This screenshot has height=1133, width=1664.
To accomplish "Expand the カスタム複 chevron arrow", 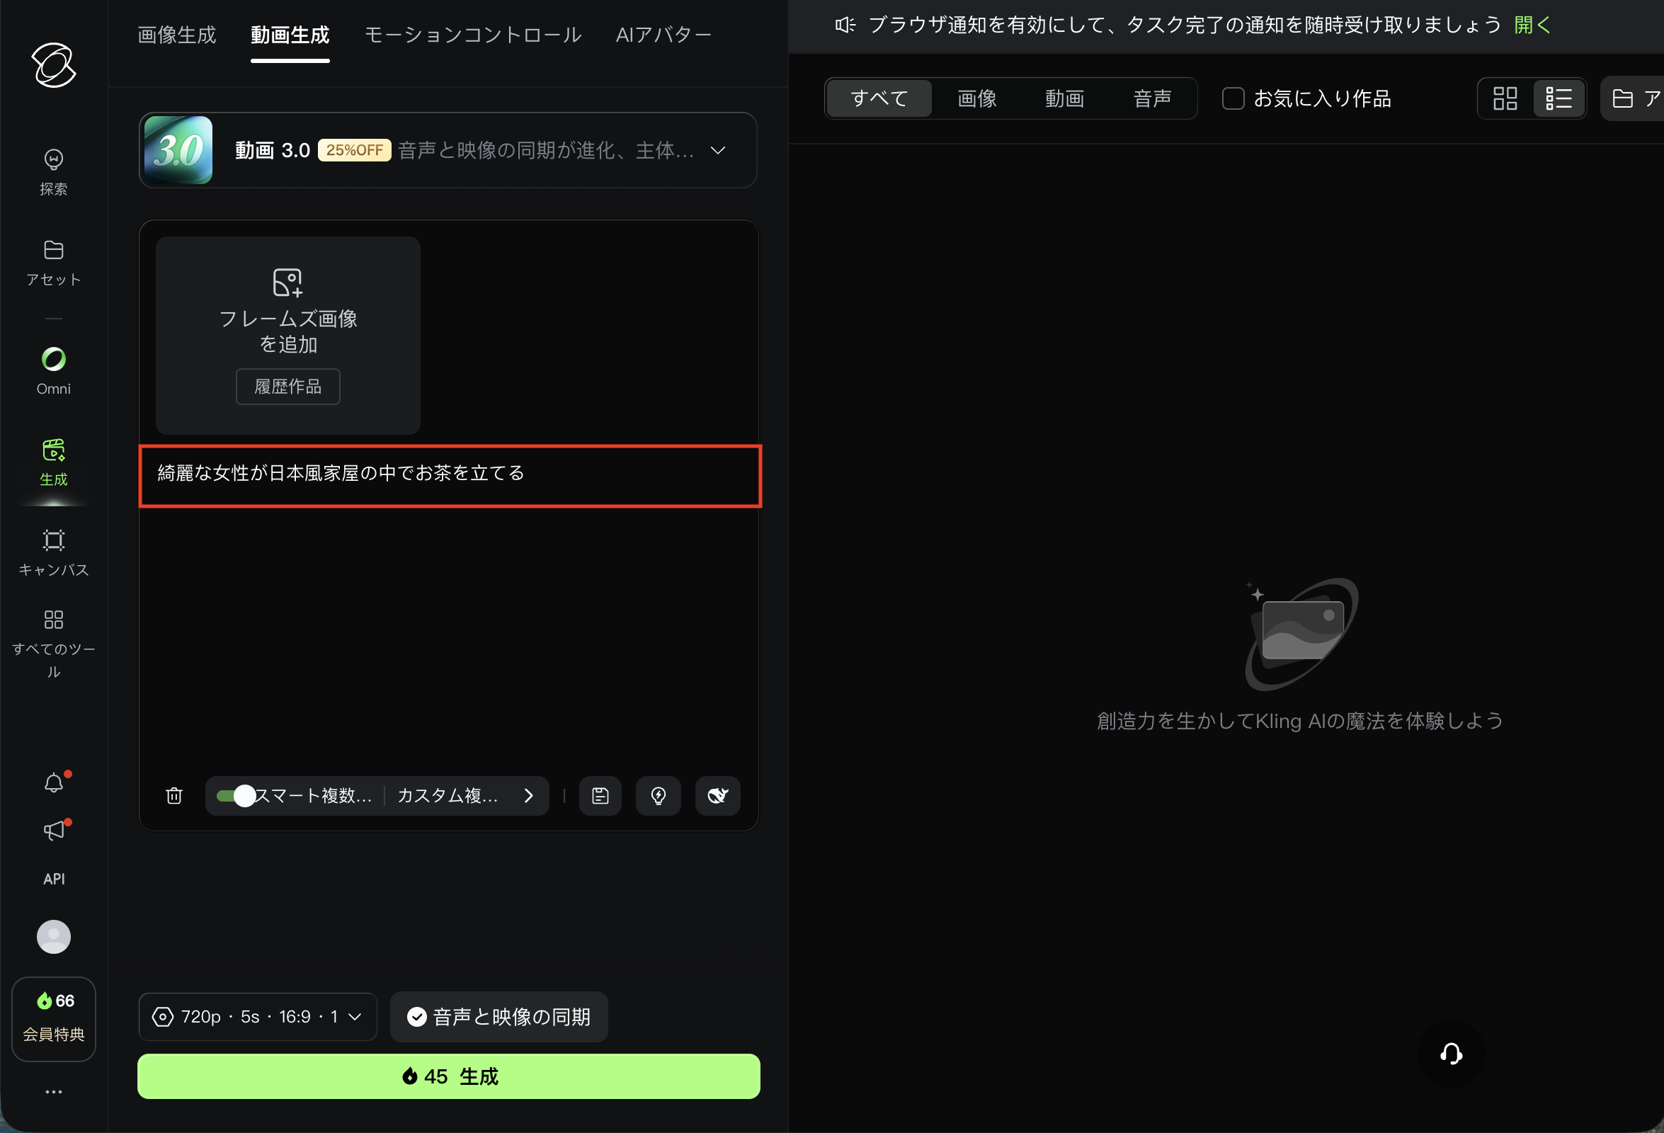I will pyautogui.click(x=528, y=796).
